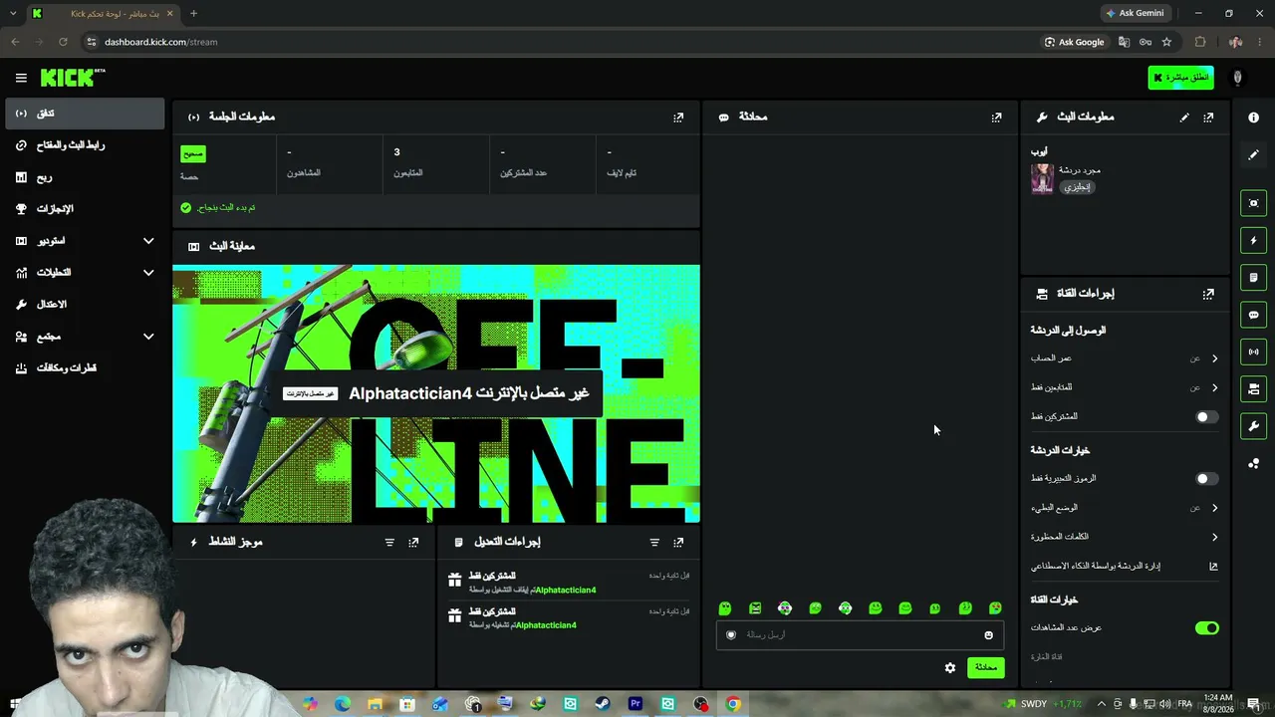Pop out the إجراءات التعديل mod actions panel
Viewport: 1275px width, 717px height.
click(x=678, y=543)
